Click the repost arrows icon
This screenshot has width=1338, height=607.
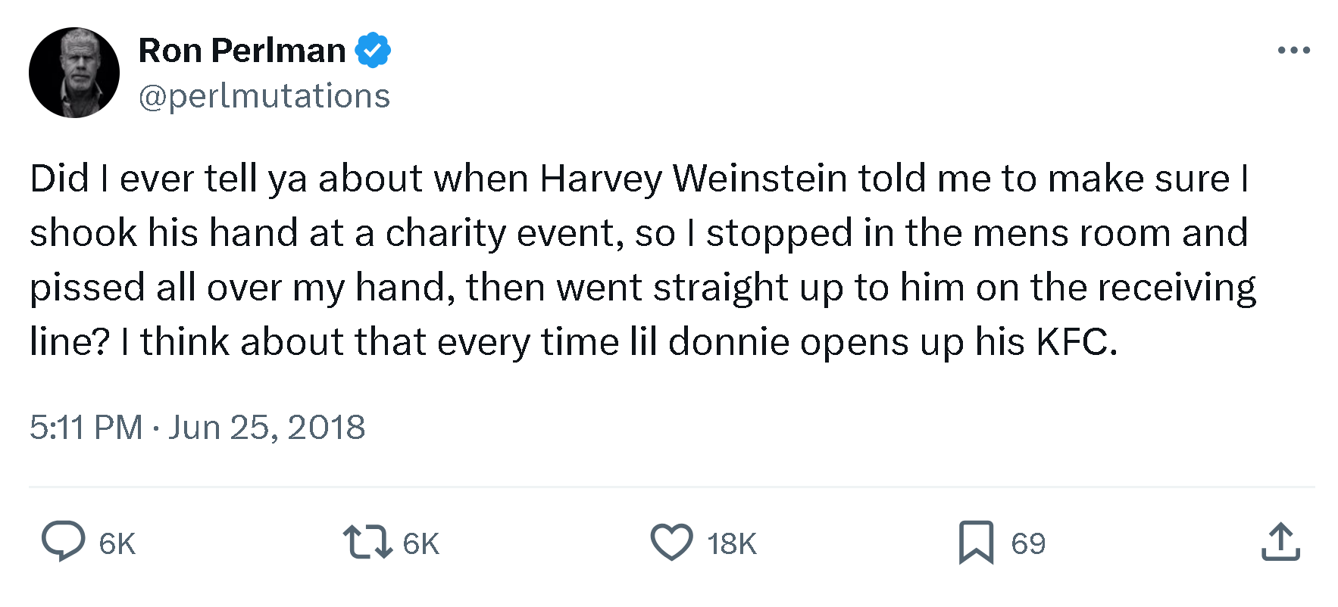[367, 542]
